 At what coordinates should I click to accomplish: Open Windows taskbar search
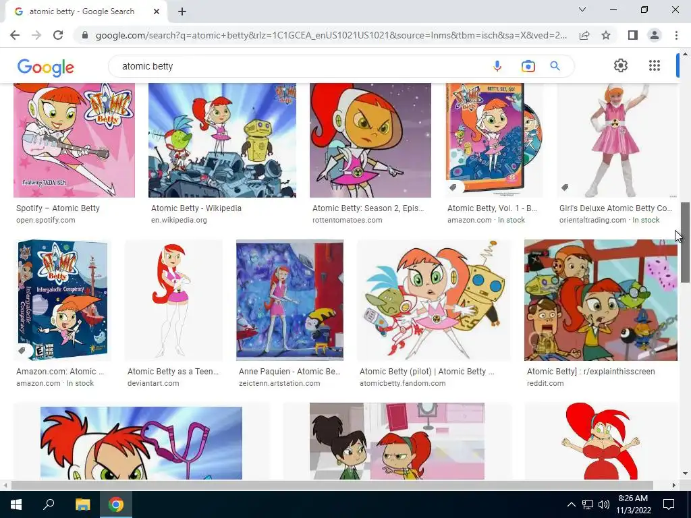click(x=49, y=505)
